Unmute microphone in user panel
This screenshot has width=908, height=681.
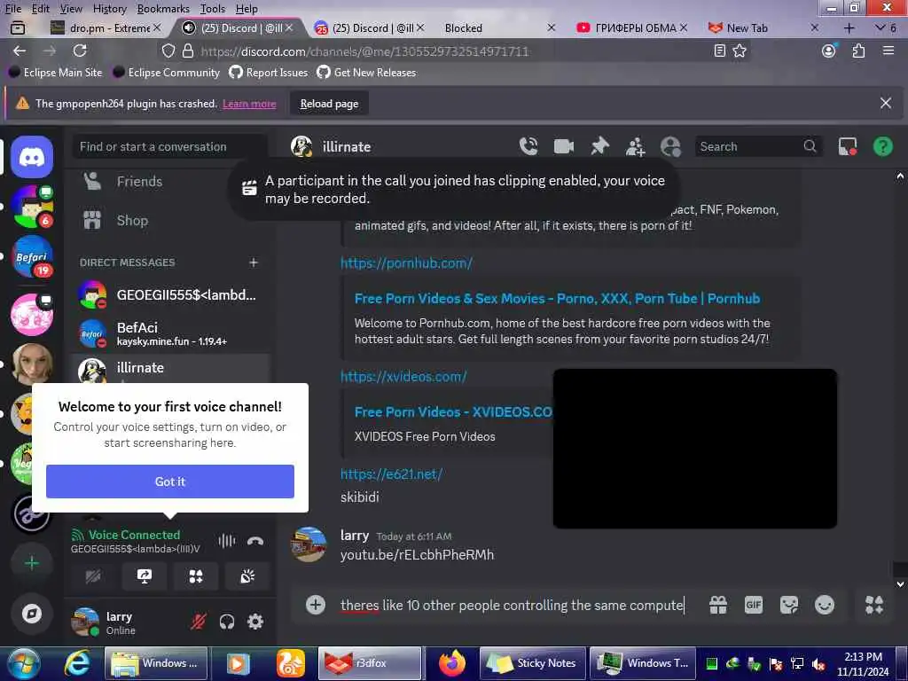pyautogui.click(x=199, y=622)
